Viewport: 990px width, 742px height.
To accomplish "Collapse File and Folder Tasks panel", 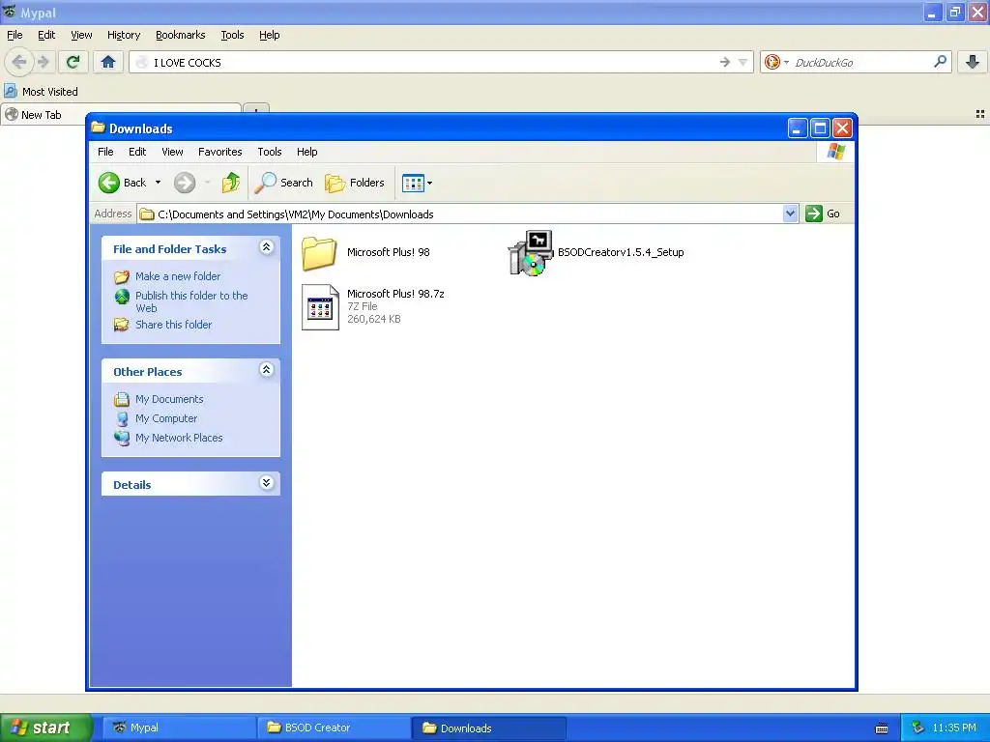I will (x=267, y=247).
